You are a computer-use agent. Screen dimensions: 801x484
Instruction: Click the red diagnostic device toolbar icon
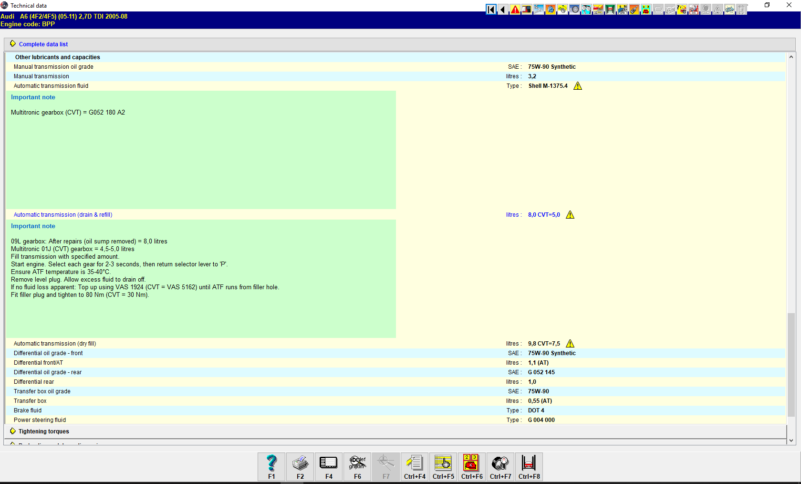coord(527,10)
